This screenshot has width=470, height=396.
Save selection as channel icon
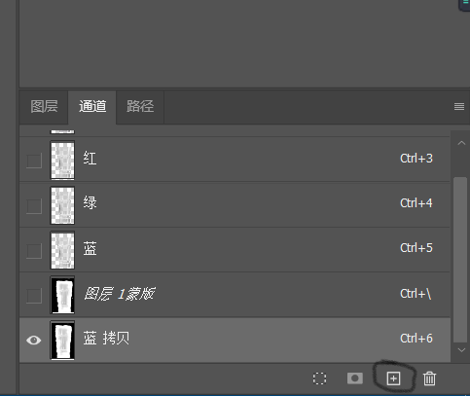[355, 378]
